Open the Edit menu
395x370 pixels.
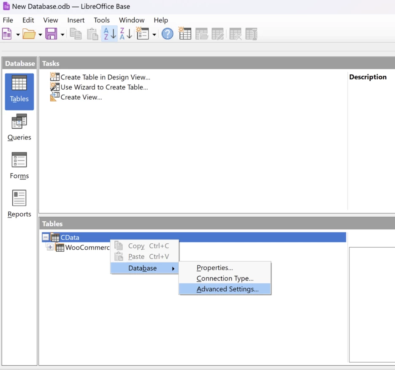[x=28, y=20]
